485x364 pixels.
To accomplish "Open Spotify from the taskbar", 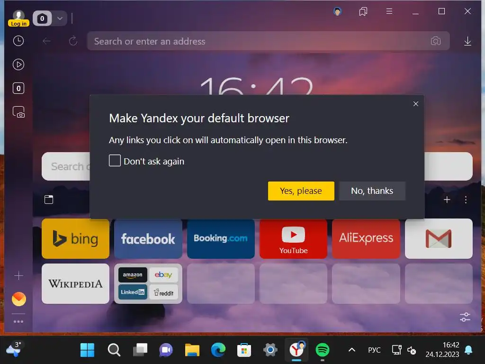I will [322, 350].
